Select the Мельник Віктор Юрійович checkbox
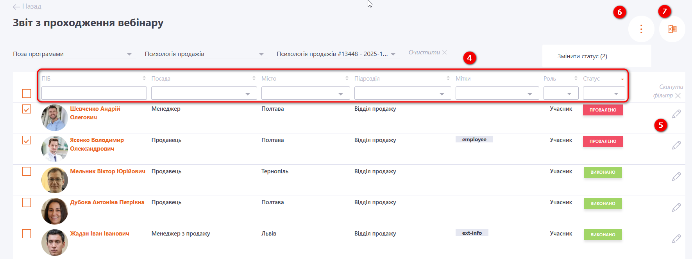 point(27,171)
